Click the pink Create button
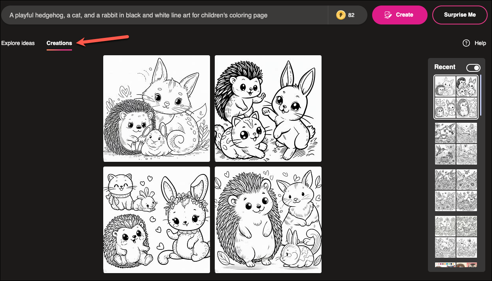492x281 pixels. (400, 15)
